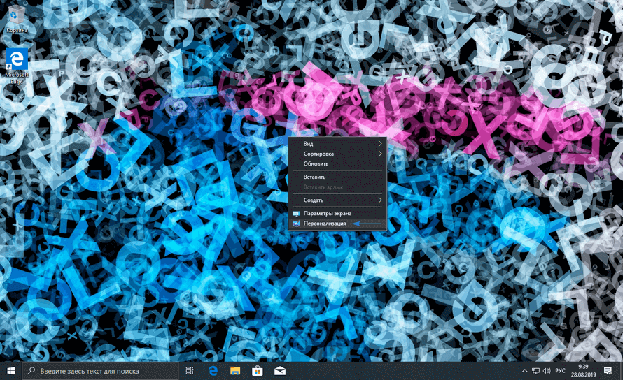Click the search magnifier icon in taskbar
Image resolution: width=623 pixels, height=380 pixels.
click(31, 371)
